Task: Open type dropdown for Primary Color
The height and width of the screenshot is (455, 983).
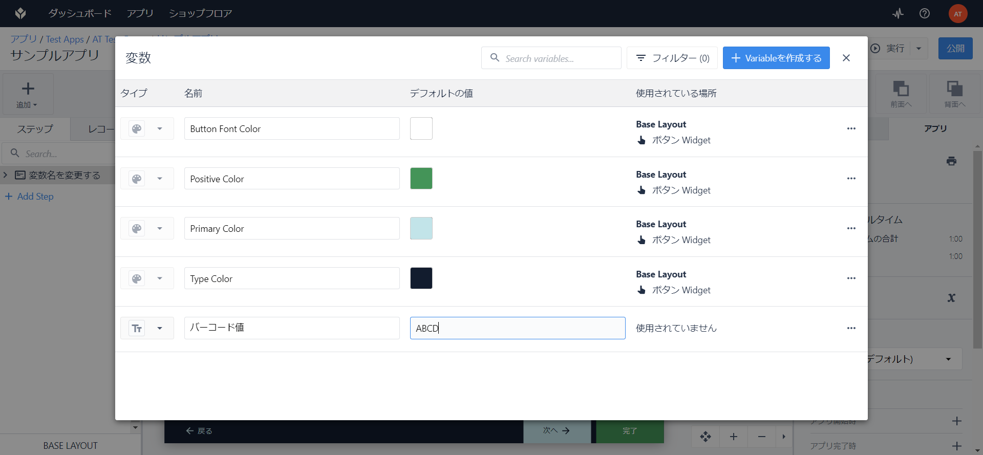Action: (160, 228)
